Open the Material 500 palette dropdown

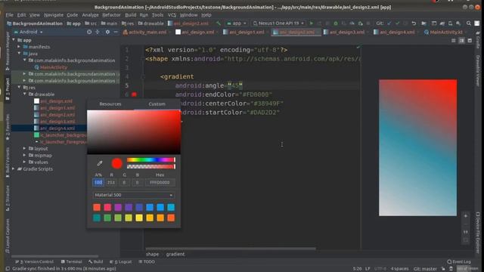pyautogui.click(x=134, y=195)
